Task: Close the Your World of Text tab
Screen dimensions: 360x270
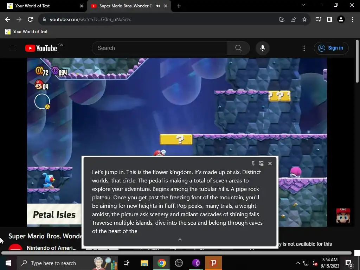Action: (x=82, y=6)
